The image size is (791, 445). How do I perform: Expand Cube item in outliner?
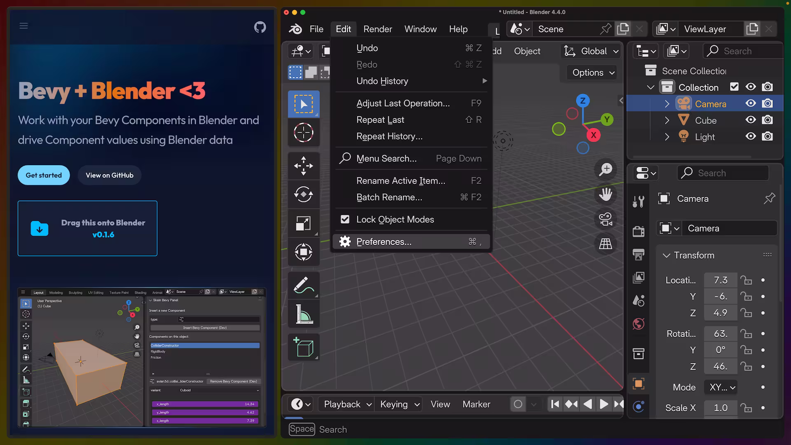point(667,120)
